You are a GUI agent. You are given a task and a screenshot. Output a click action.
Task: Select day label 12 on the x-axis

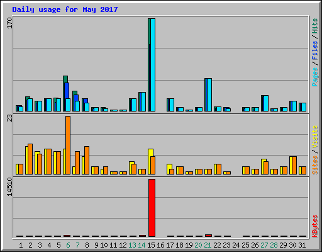(x=123, y=245)
